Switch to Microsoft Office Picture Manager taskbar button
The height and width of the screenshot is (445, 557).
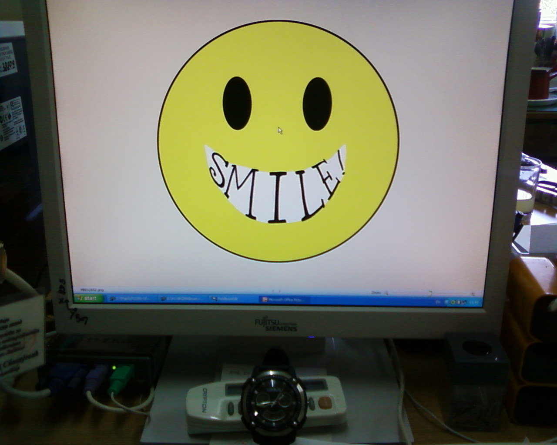(x=283, y=300)
